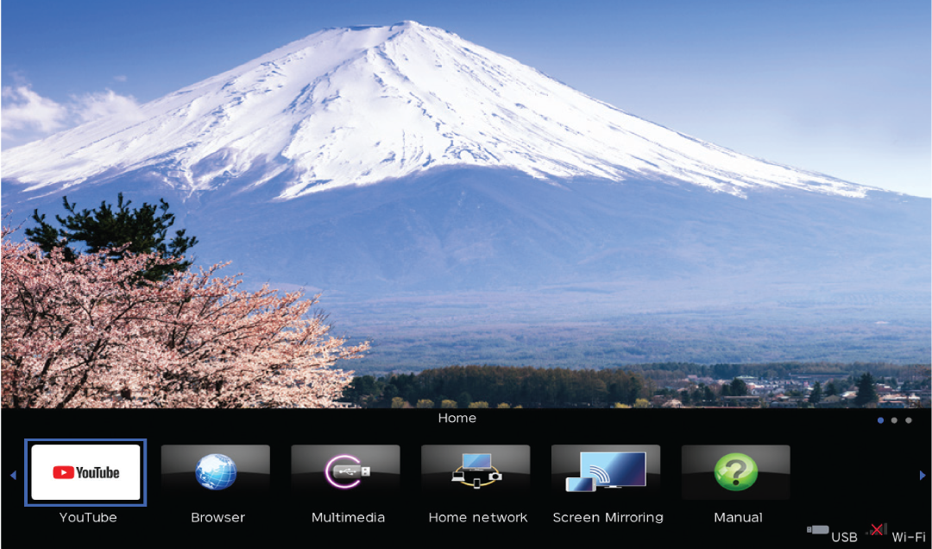The height and width of the screenshot is (549, 932).
Task: Open the YouTube app tile
Action: (x=85, y=472)
